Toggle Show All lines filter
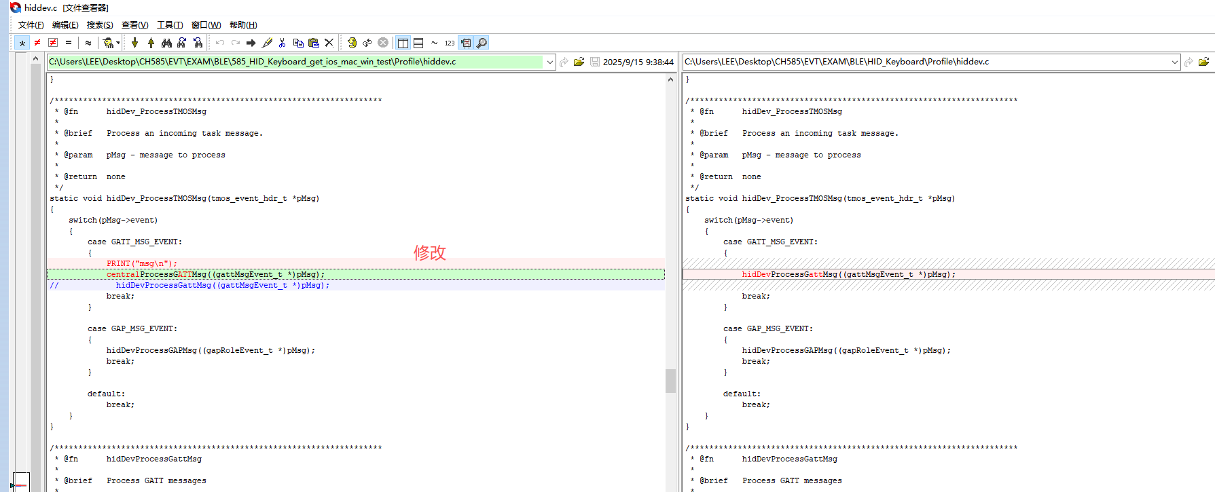The height and width of the screenshot is (492, 1215). pyautogui.click(x=22, y=43)
